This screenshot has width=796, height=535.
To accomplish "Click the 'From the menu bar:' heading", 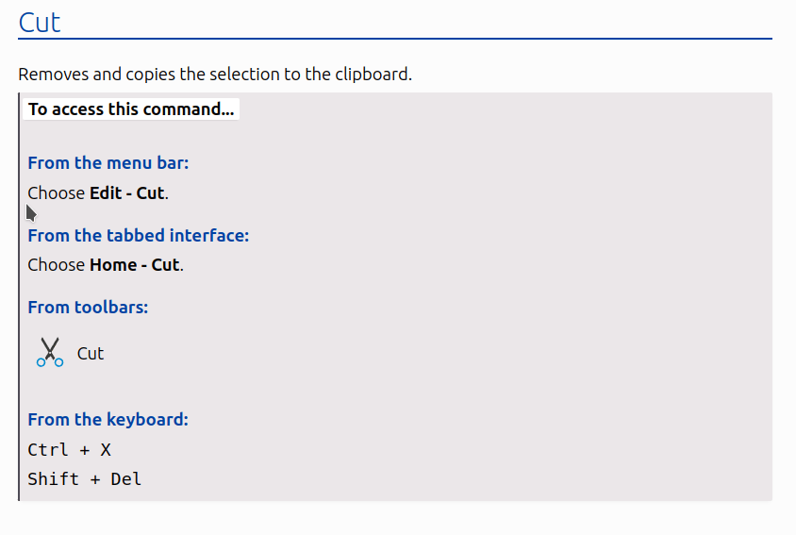I will pos(108,162).
